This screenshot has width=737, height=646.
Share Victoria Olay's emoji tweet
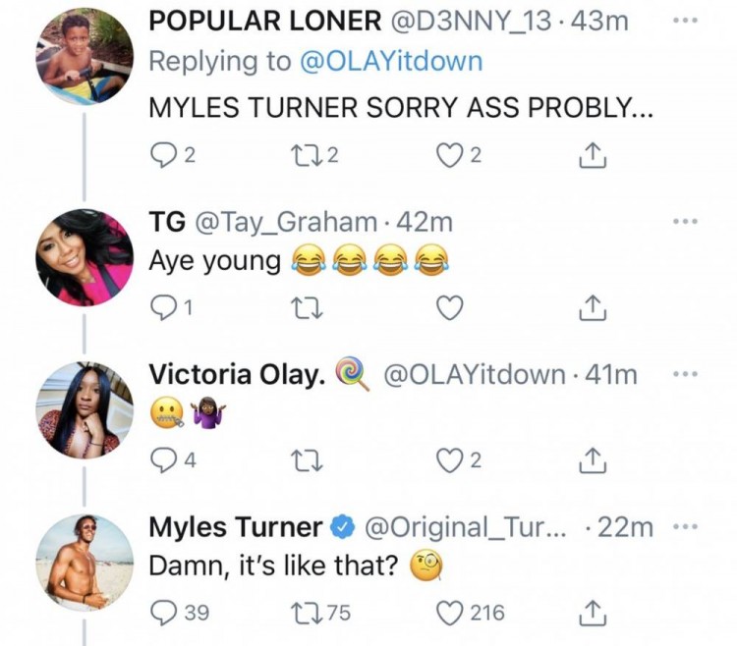[591, 460]
